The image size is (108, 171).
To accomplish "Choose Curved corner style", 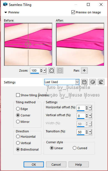I will [74, 148].
